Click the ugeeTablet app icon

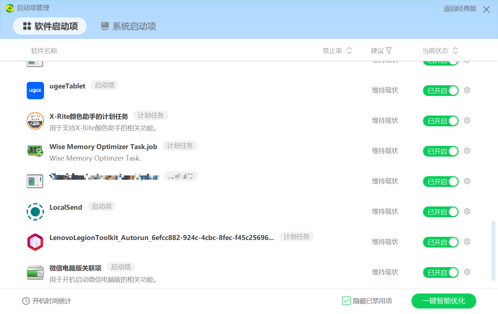35,90
